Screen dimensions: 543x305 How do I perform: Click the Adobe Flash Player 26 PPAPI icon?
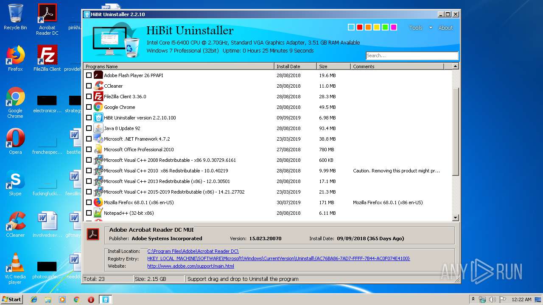98,75
